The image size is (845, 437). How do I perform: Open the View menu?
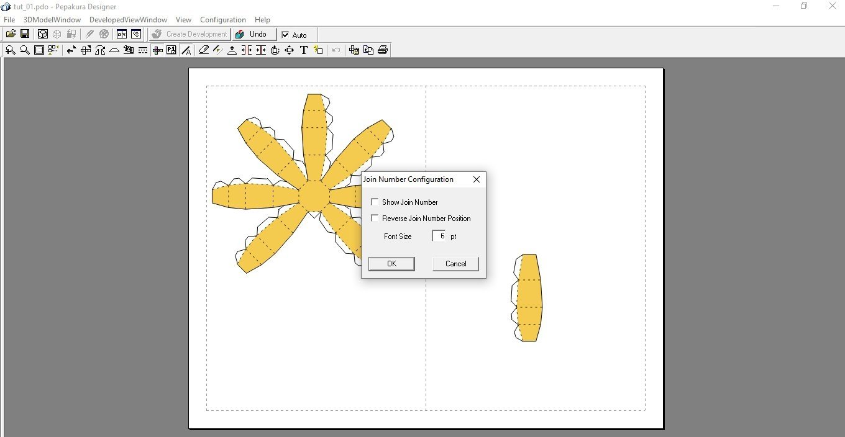[x=183, y=20]
